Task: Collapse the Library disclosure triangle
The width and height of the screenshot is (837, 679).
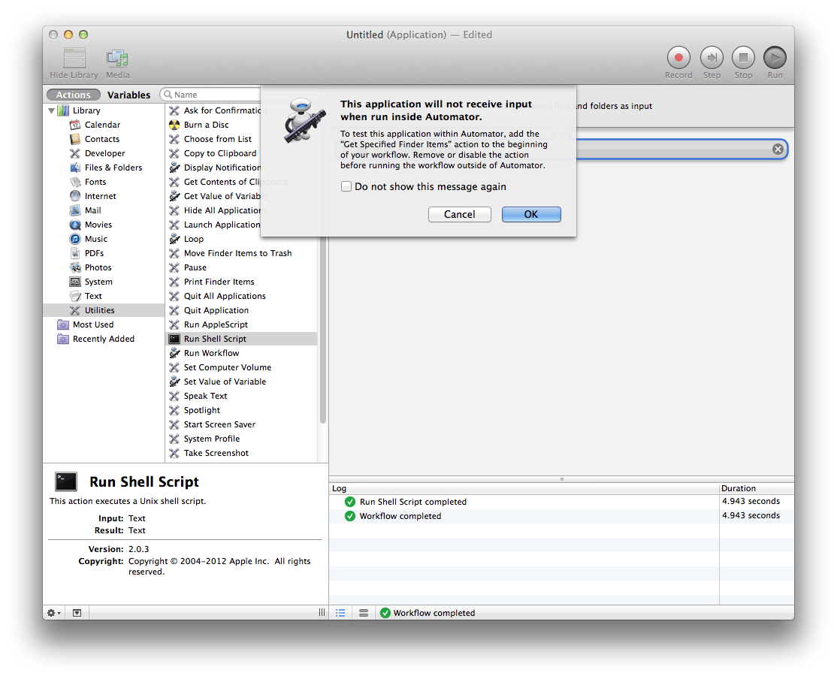Action: click(52, 111)
